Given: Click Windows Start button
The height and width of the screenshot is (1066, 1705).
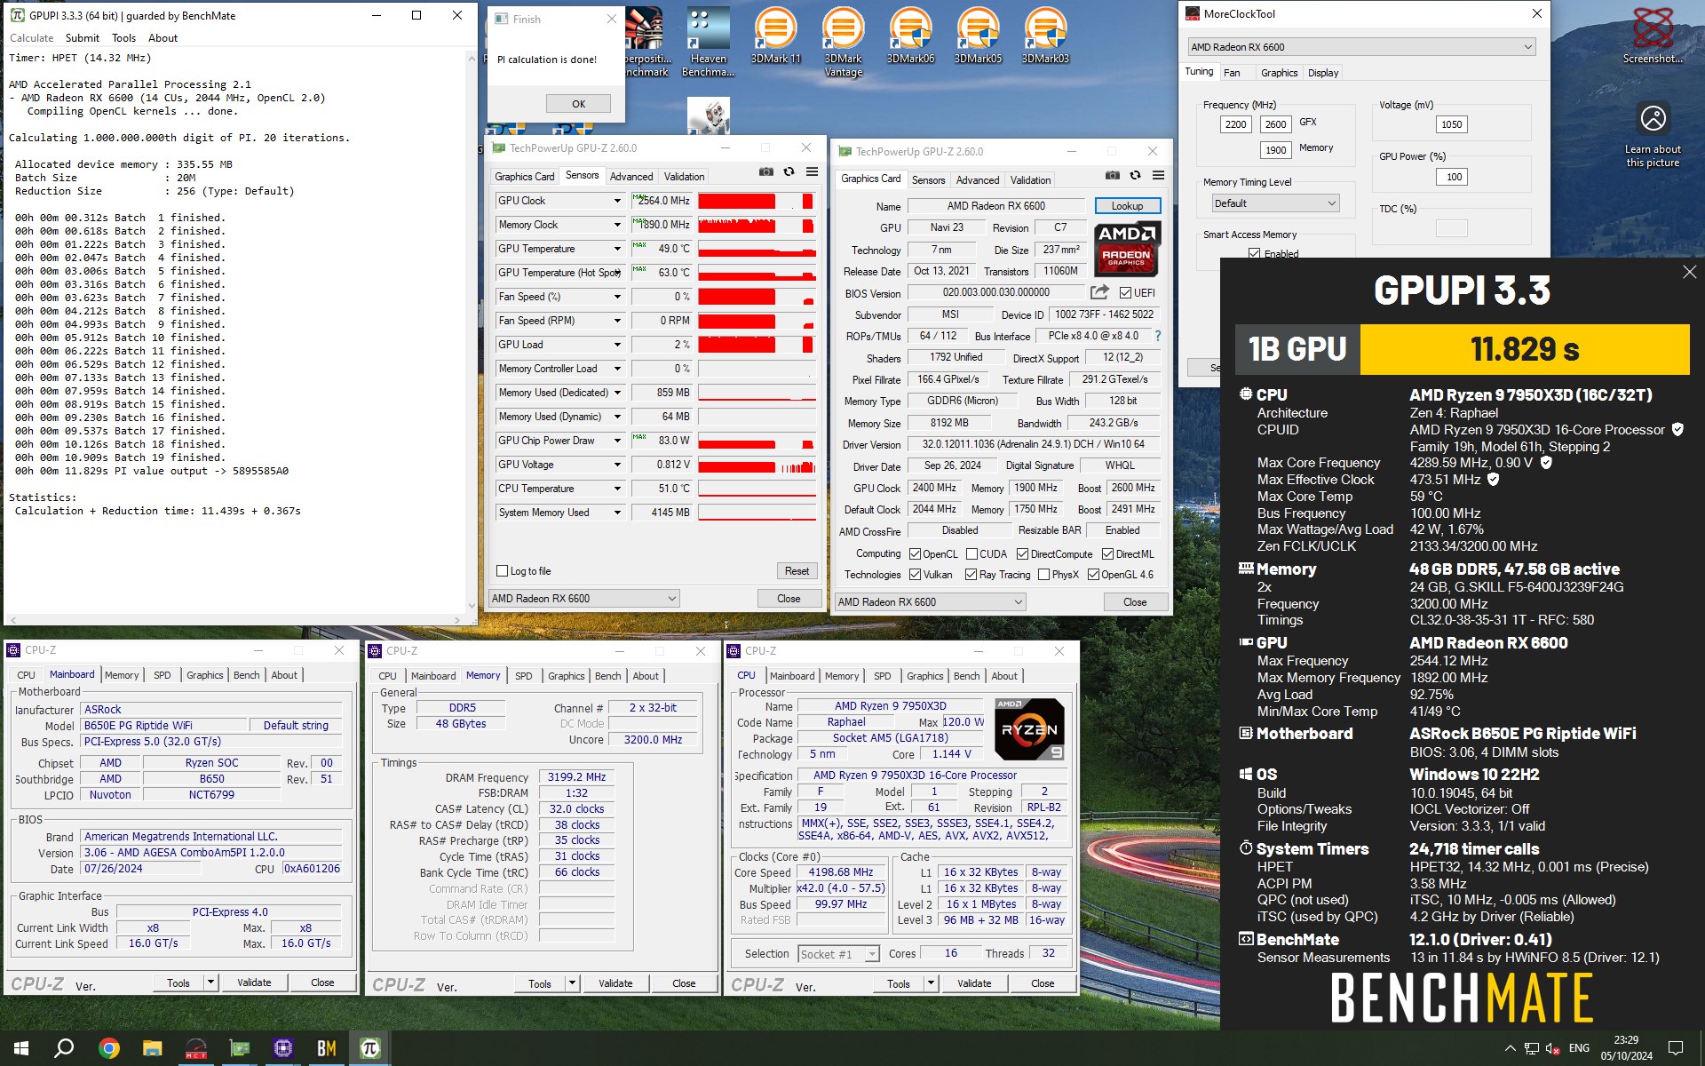Looking at the screenshot, I should coord(21,1048).
